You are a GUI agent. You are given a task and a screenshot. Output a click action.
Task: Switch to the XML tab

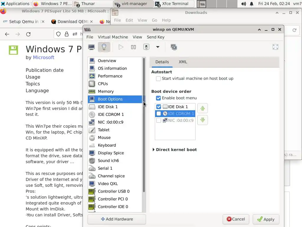point(183,62)
